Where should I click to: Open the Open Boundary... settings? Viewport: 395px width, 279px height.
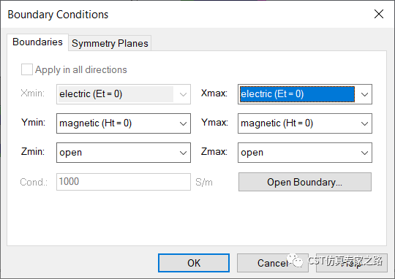tap(305, 182)
